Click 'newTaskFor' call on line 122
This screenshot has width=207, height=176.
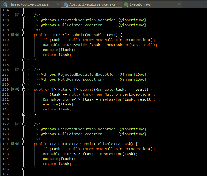click(x=111, y=99)
